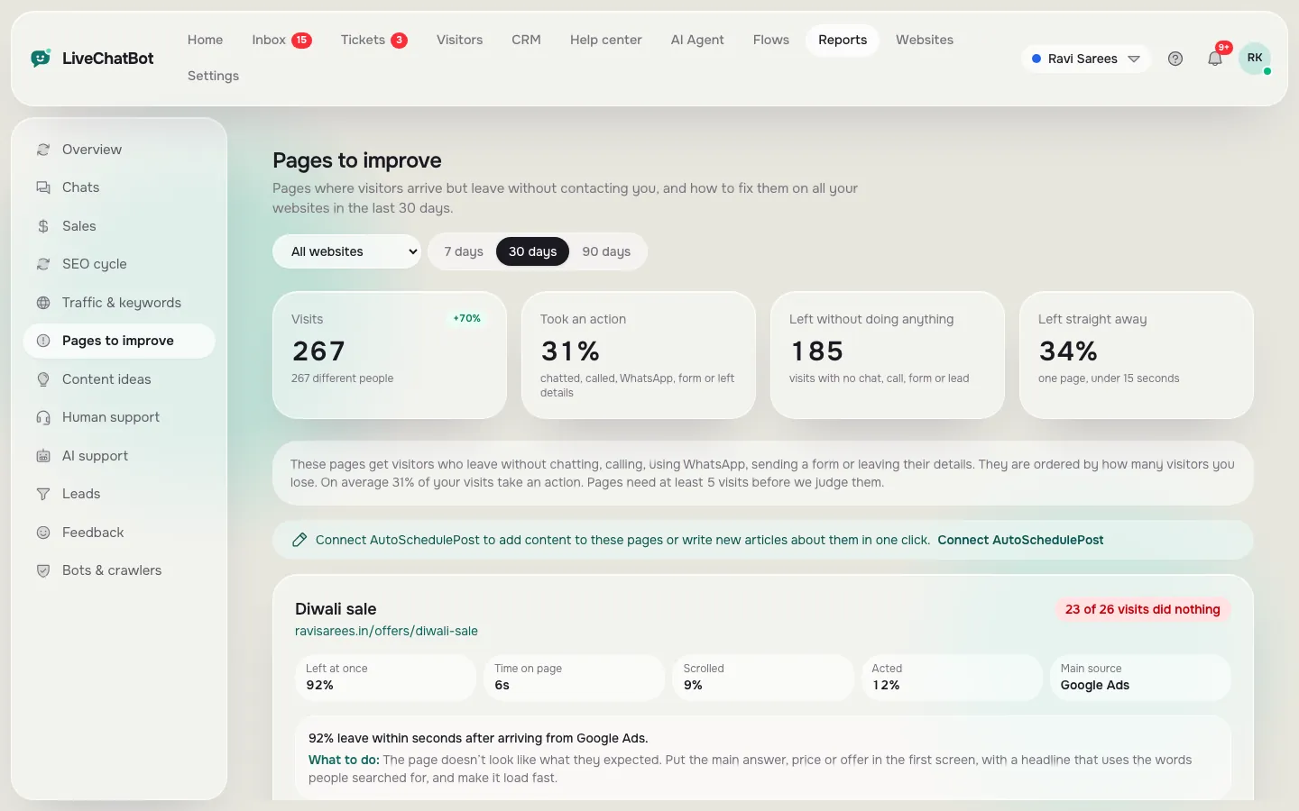Click the Overview sidebar icon
Screen dimensions: 1299x811
point(43,150)
